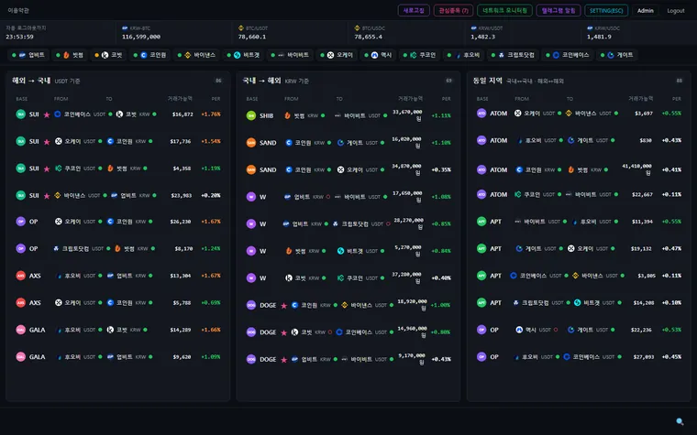697x435 pixels.
Task: Open the 이용약관 terms link
Action: point(18,10)
